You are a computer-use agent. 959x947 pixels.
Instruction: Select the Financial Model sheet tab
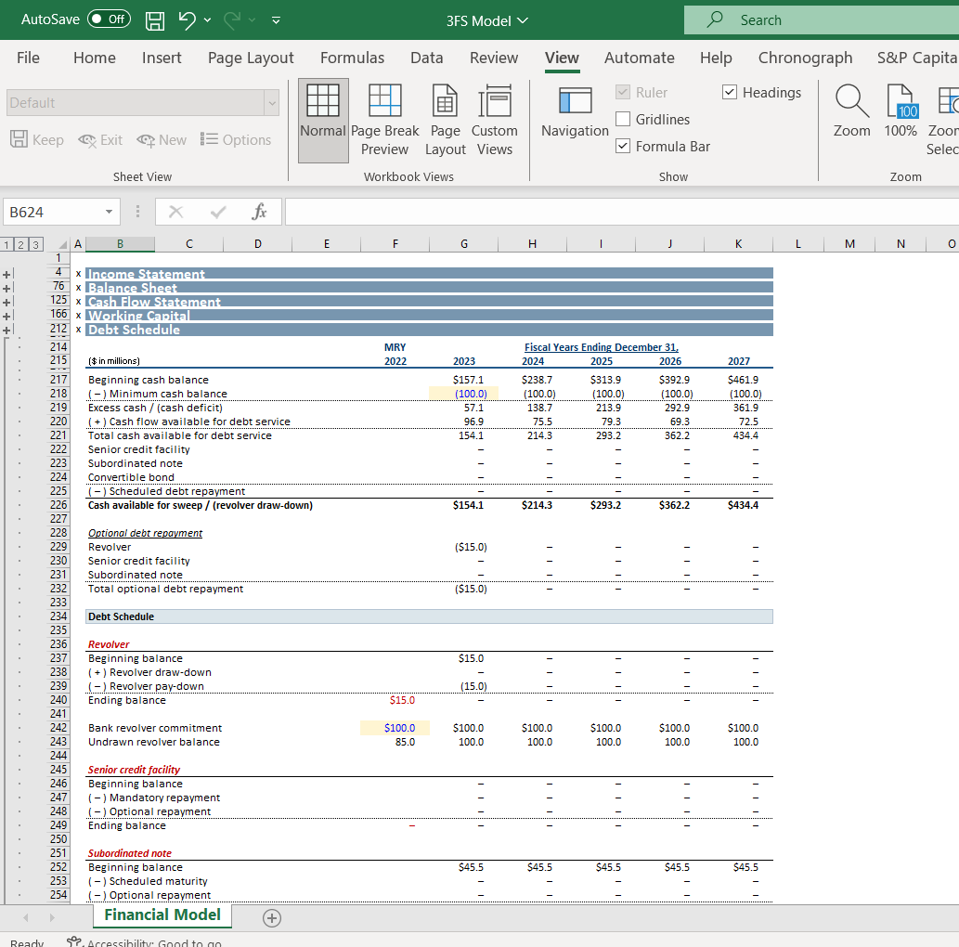point(162,915)
